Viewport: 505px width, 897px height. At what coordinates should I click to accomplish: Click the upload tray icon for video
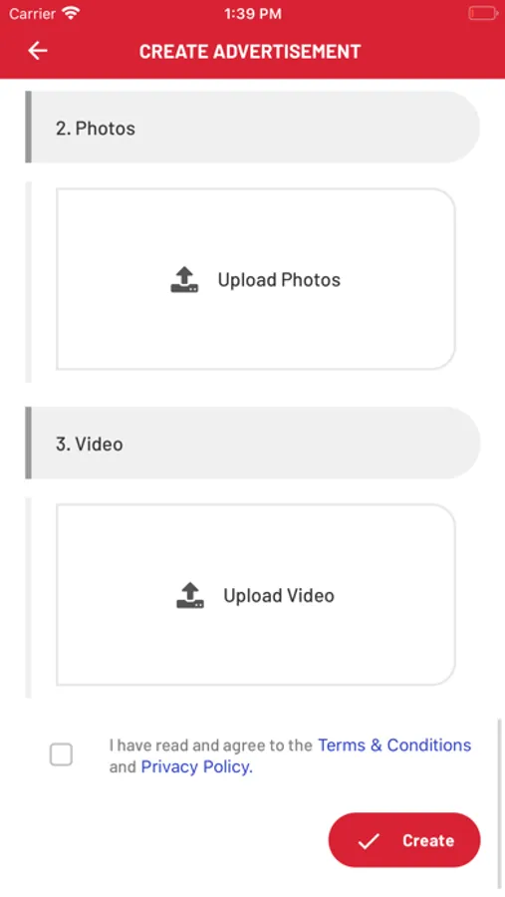[x=190, y=596]
